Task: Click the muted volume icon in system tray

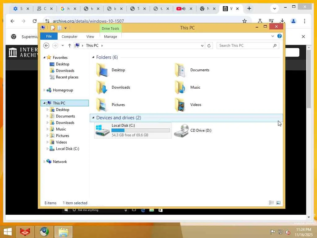Action: point(288,232)
